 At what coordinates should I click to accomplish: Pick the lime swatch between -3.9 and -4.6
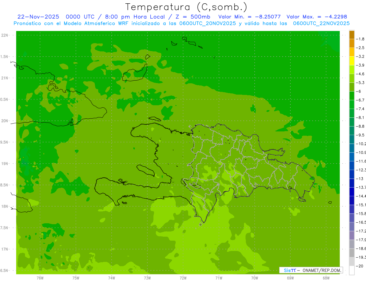coord(352,70)
